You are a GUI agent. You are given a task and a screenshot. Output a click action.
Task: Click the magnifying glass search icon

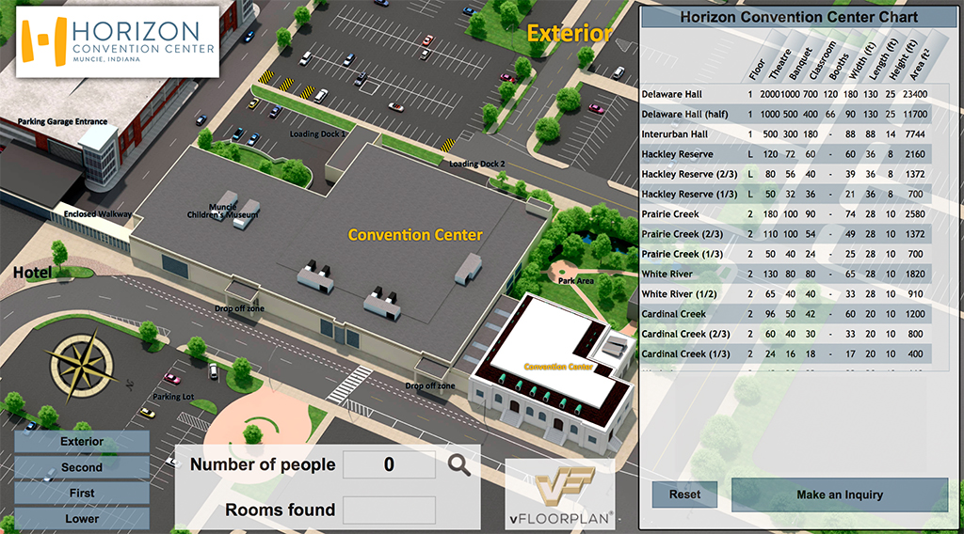tap(458, 465)
